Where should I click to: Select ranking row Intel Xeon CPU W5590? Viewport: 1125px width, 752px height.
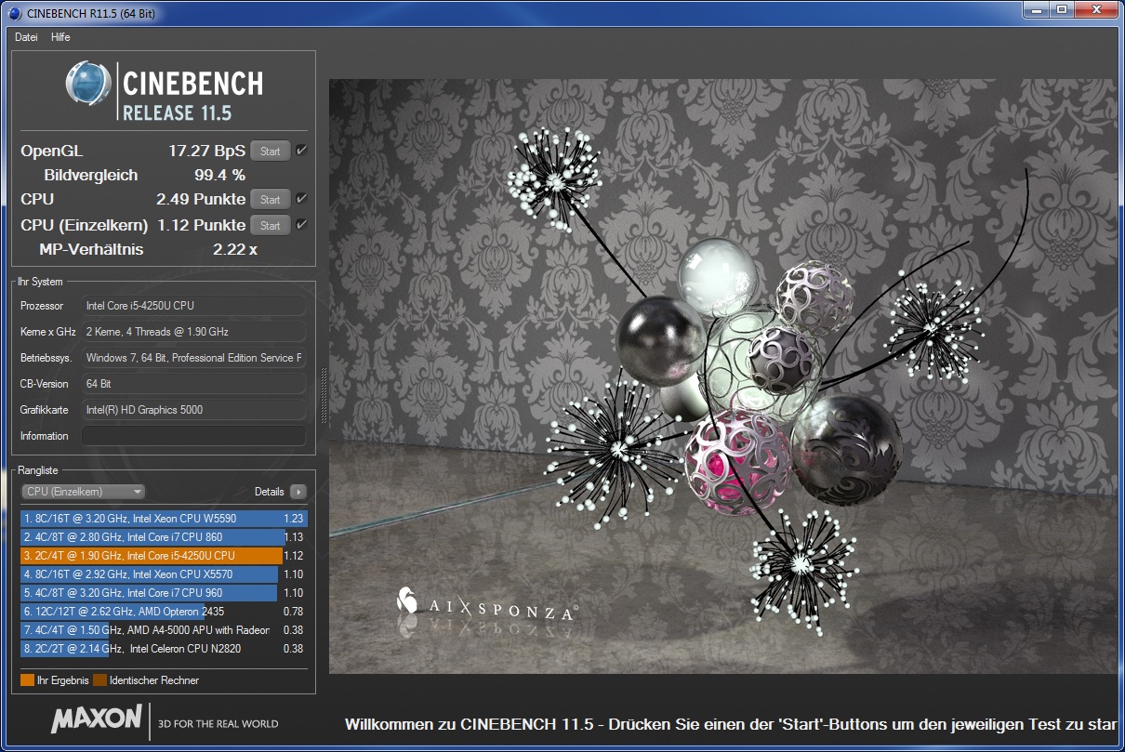click(164, 519)
